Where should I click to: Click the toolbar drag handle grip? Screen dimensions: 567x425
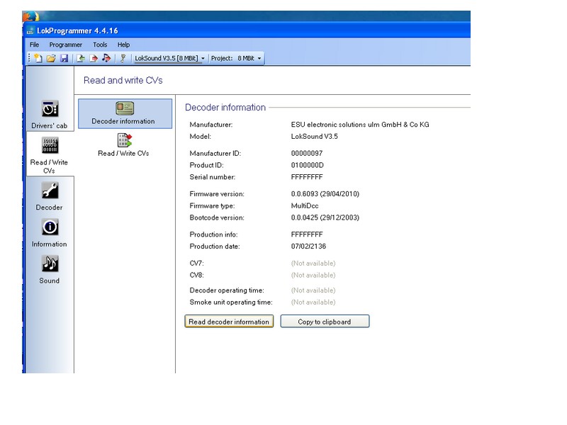point(29,58)
